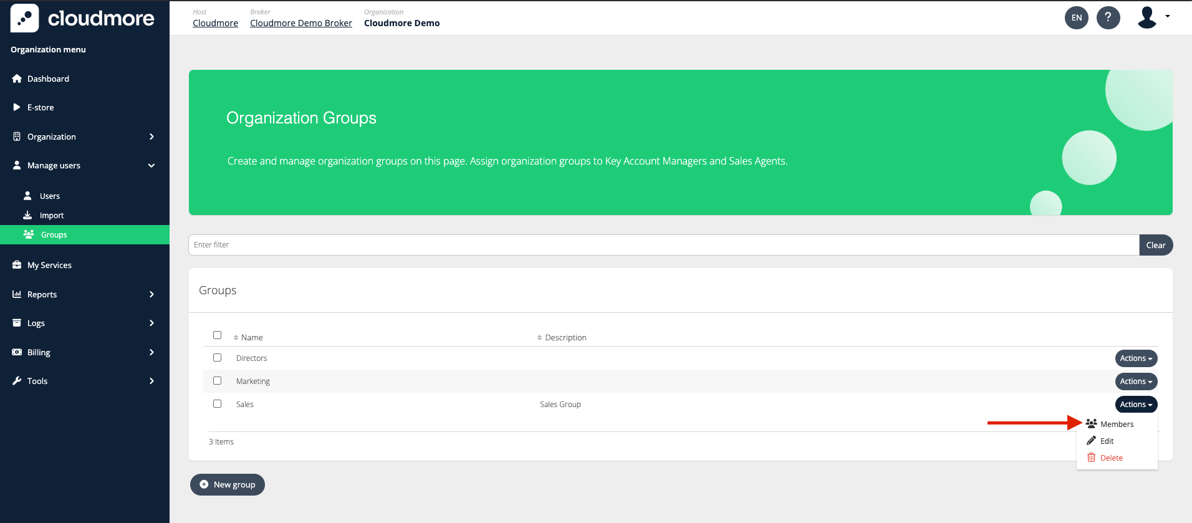Click the Import download icon in sidebar
Image resolution: width=1192 pixels, height=523 pixels.
[x=27, y=215]
